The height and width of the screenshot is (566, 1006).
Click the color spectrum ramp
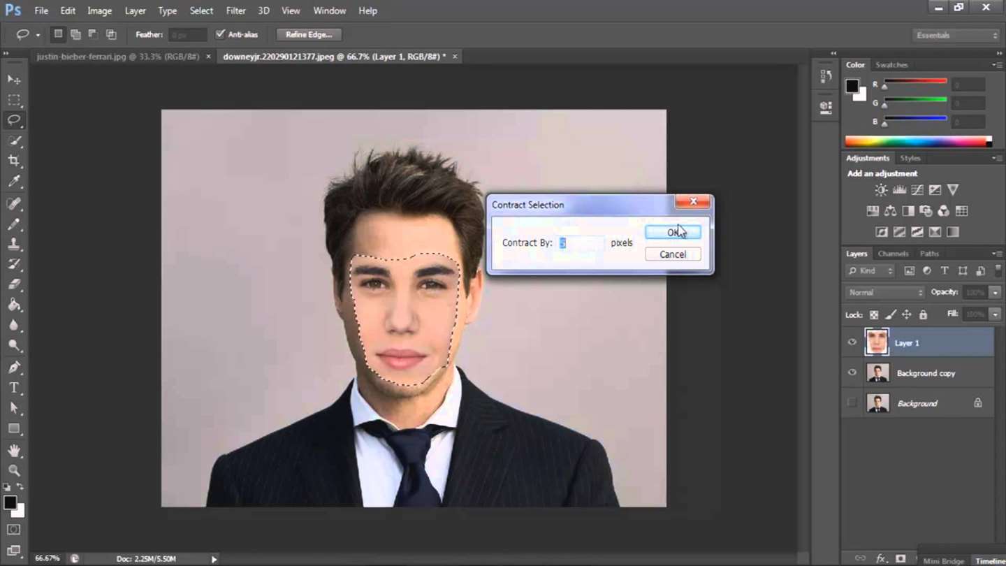click(918, 141)
